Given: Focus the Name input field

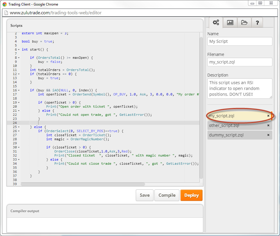Looking at the screenshot, I should 240,41.
